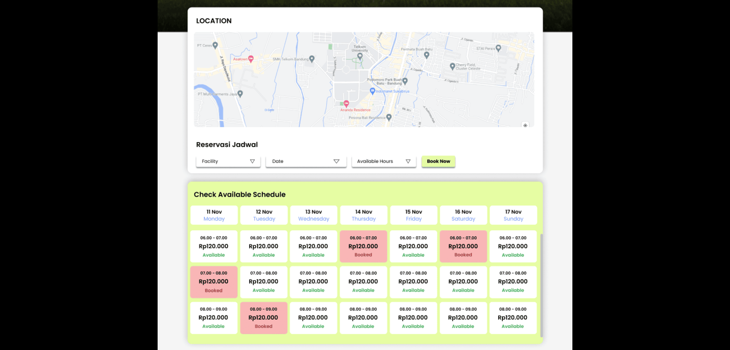Click the Asatown hotel map marker
Screen dimensions: 730x350
coord(251,59)
